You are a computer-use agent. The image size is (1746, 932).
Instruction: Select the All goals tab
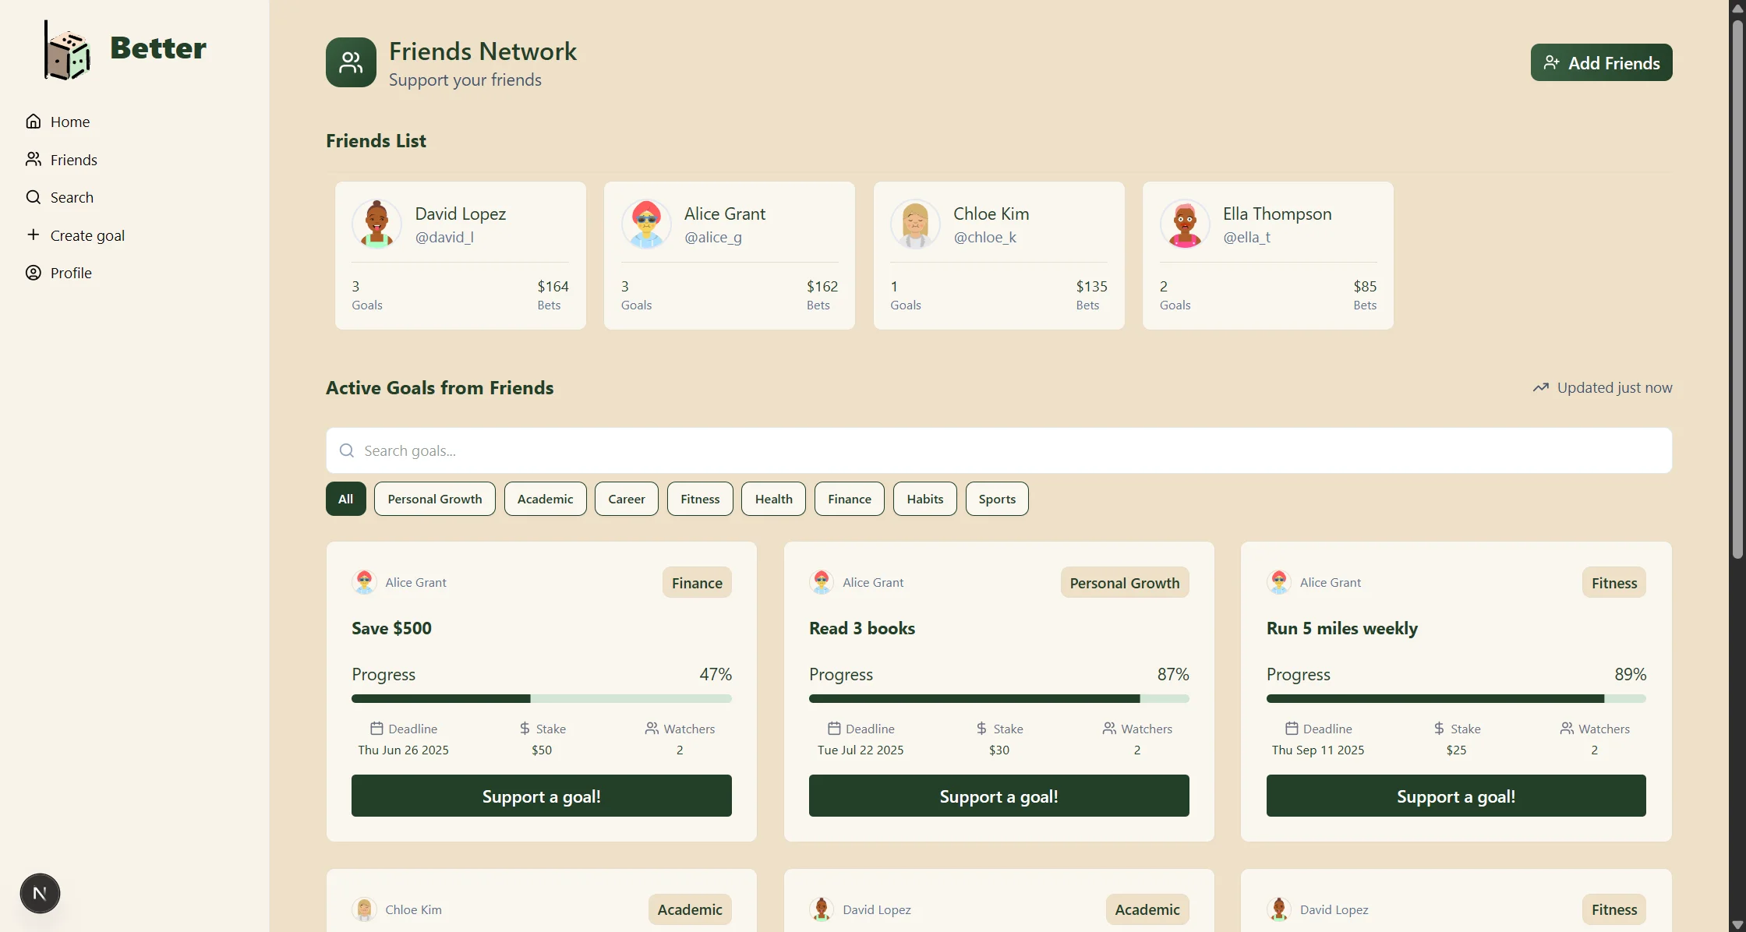pyautogui.click(x=345, y=499)
